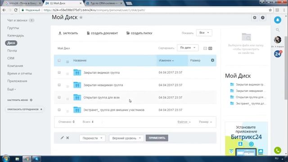288x162 pixels.
Task: Click the browser address bar URL
Action: pos(94,10)
